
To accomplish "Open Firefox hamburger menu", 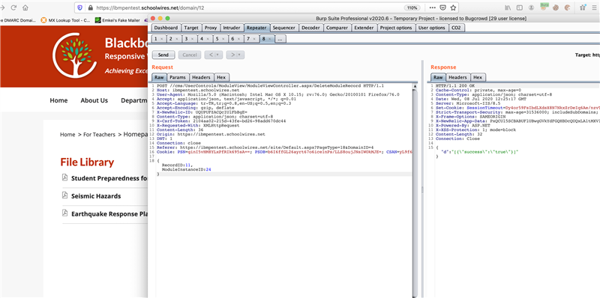I will click(x=594, y=7).
